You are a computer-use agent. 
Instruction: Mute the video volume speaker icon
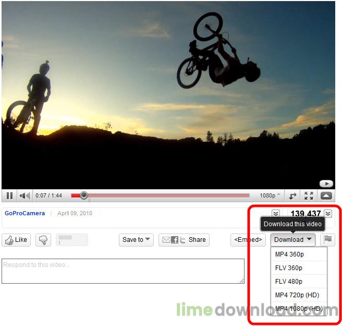pyautogui.click(x=25, y=195)
